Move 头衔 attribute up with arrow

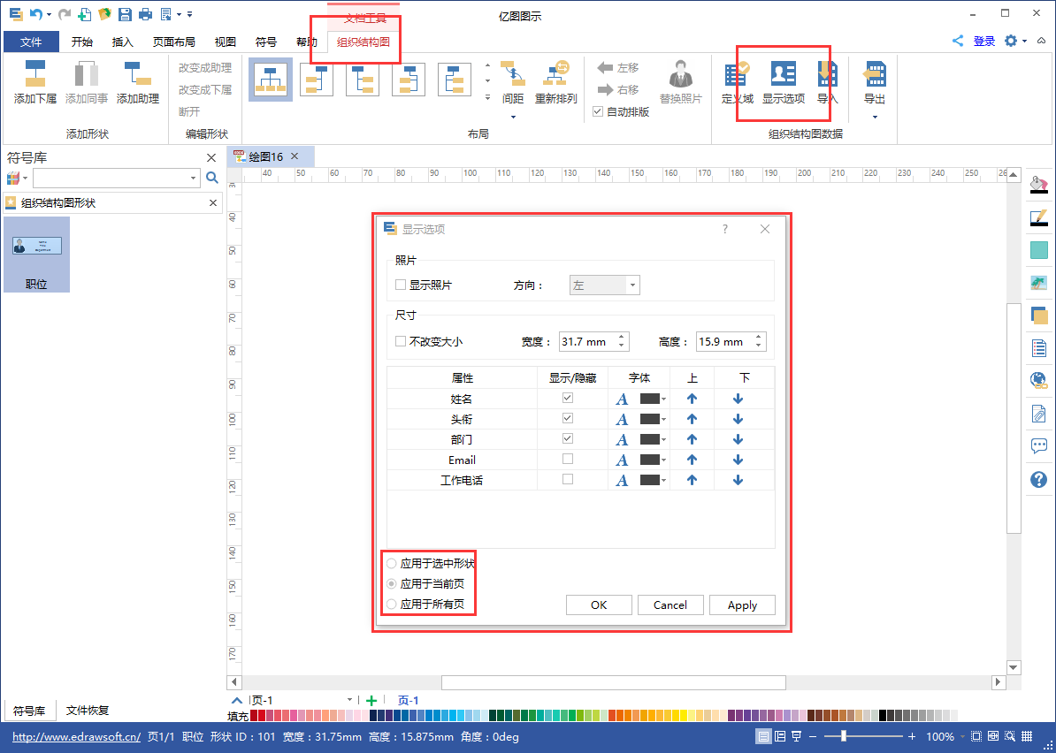(x=692, y=419)
